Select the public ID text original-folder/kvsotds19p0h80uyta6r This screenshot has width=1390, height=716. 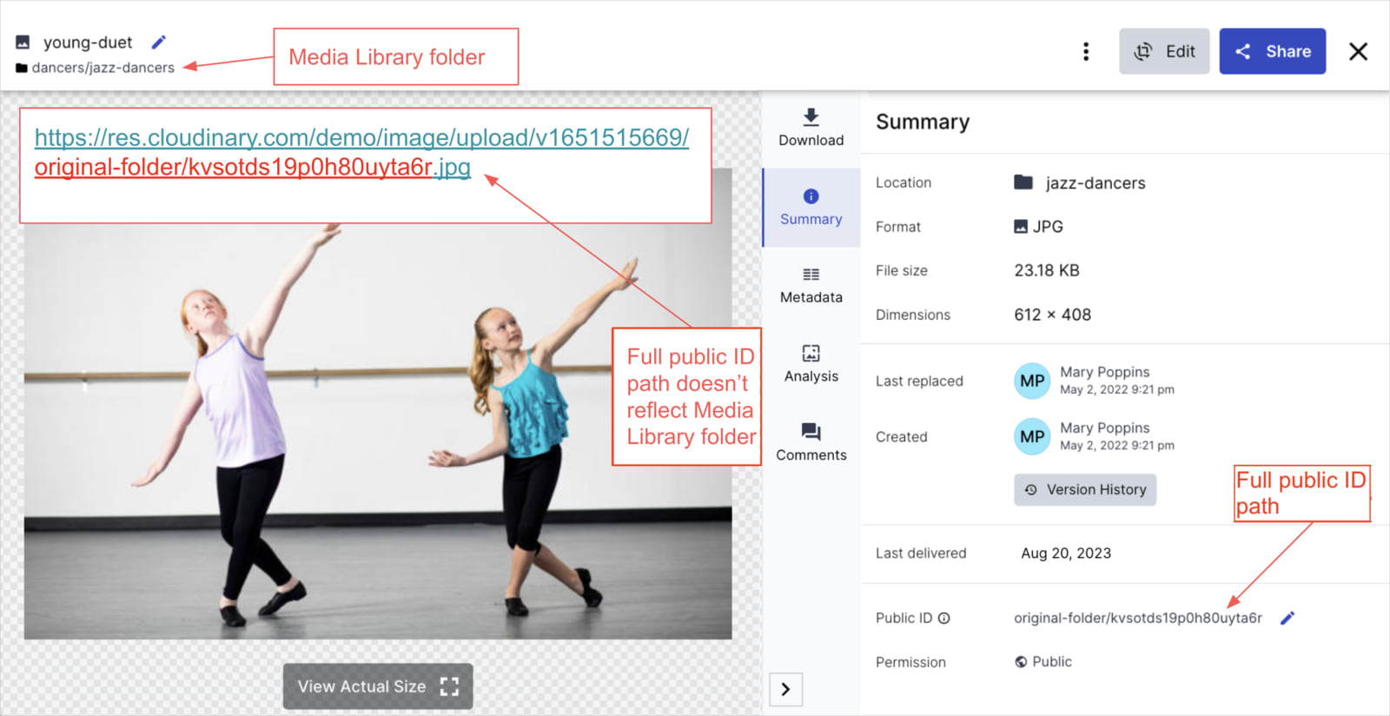(x=1137, y=618)
